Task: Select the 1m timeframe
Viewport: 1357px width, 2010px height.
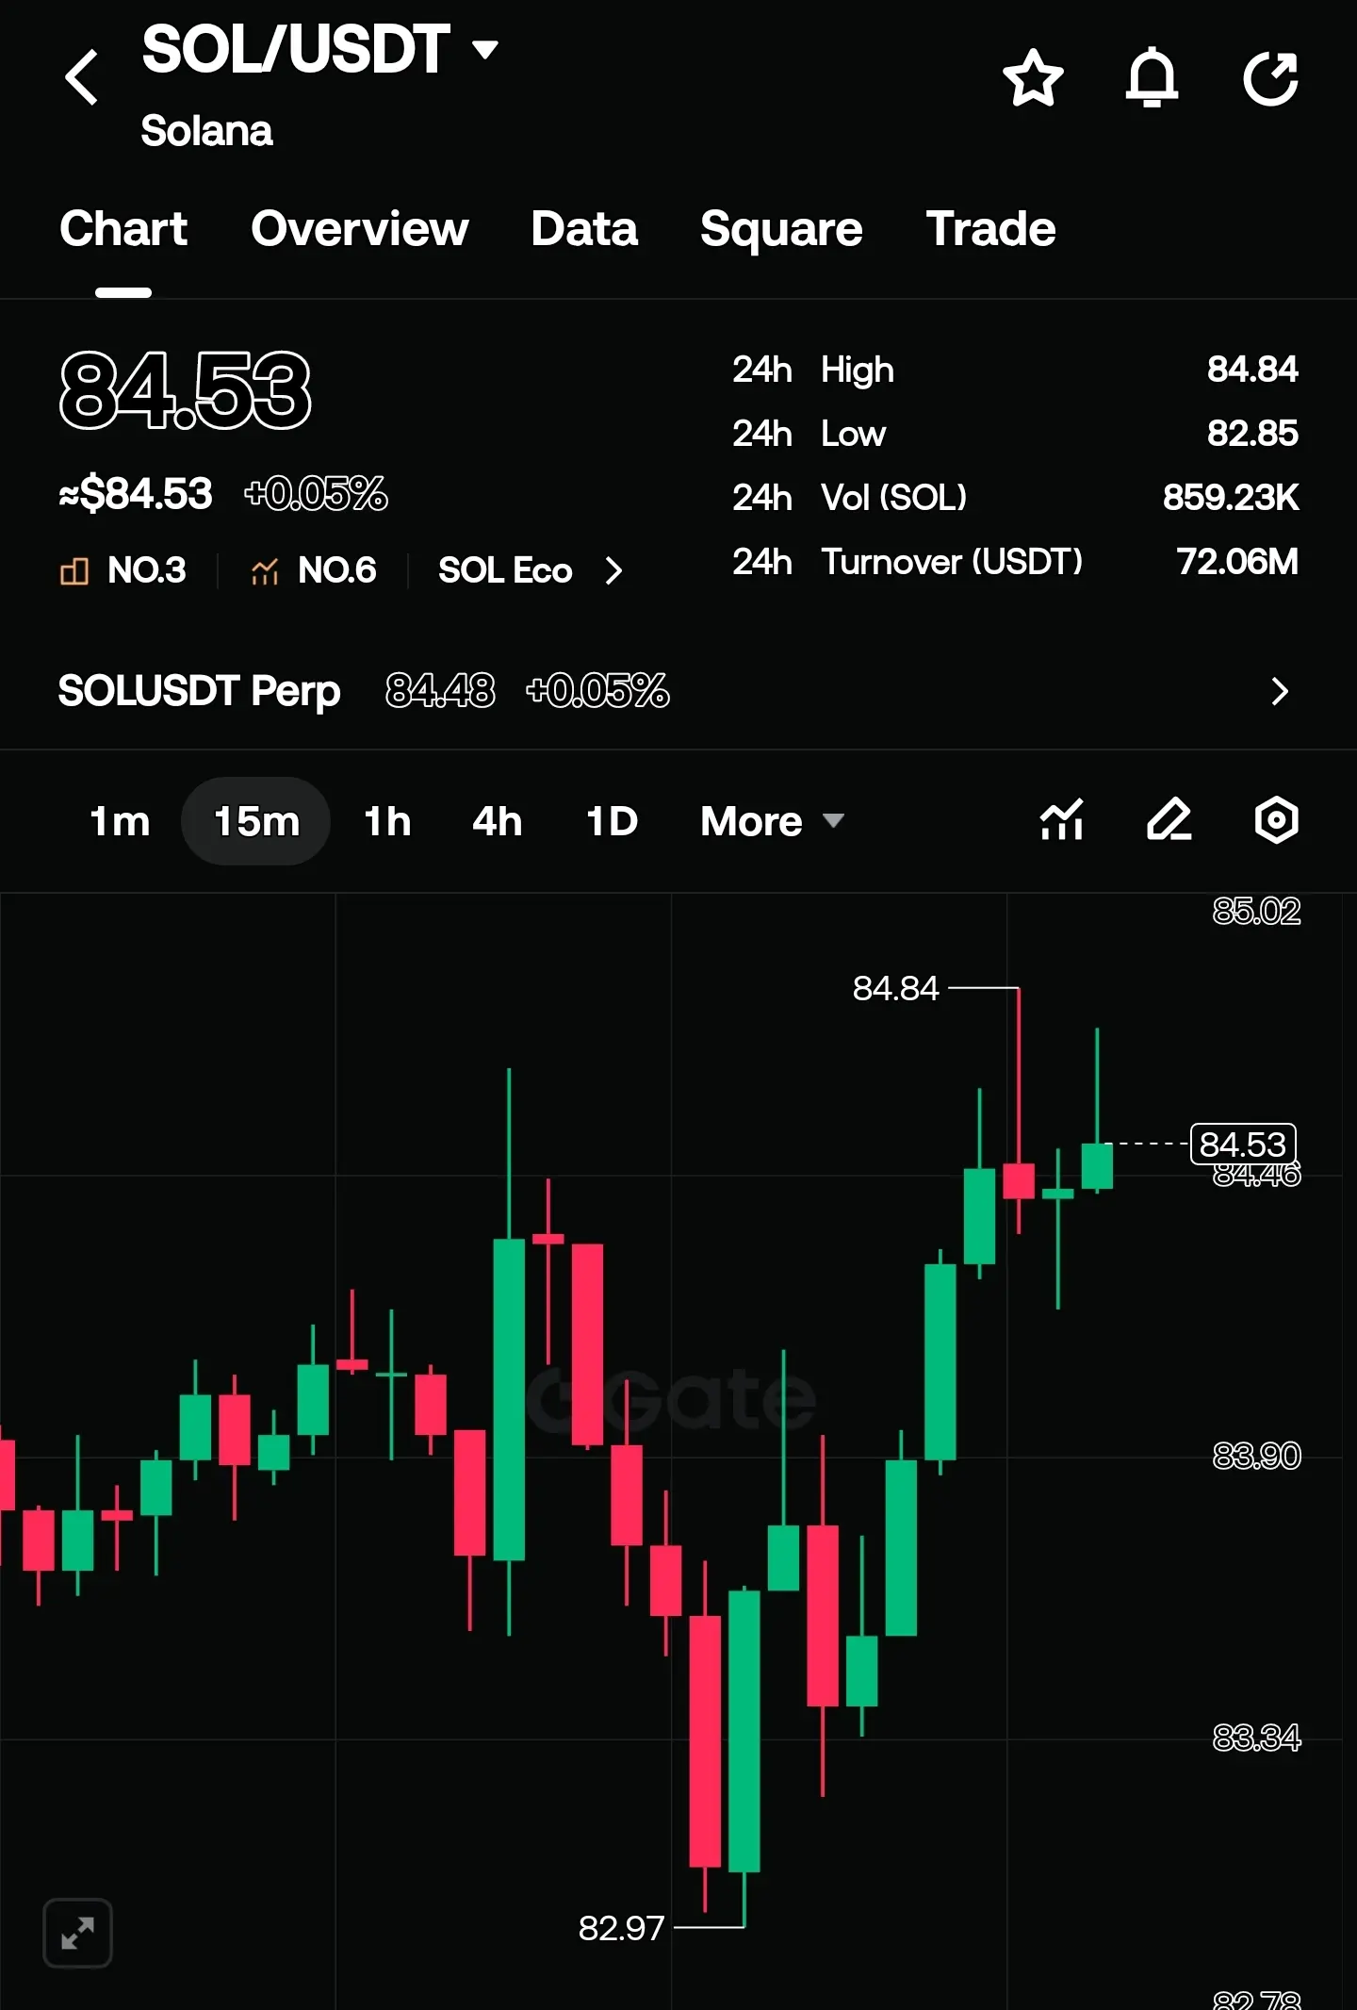Action: [x=120, y=821]
